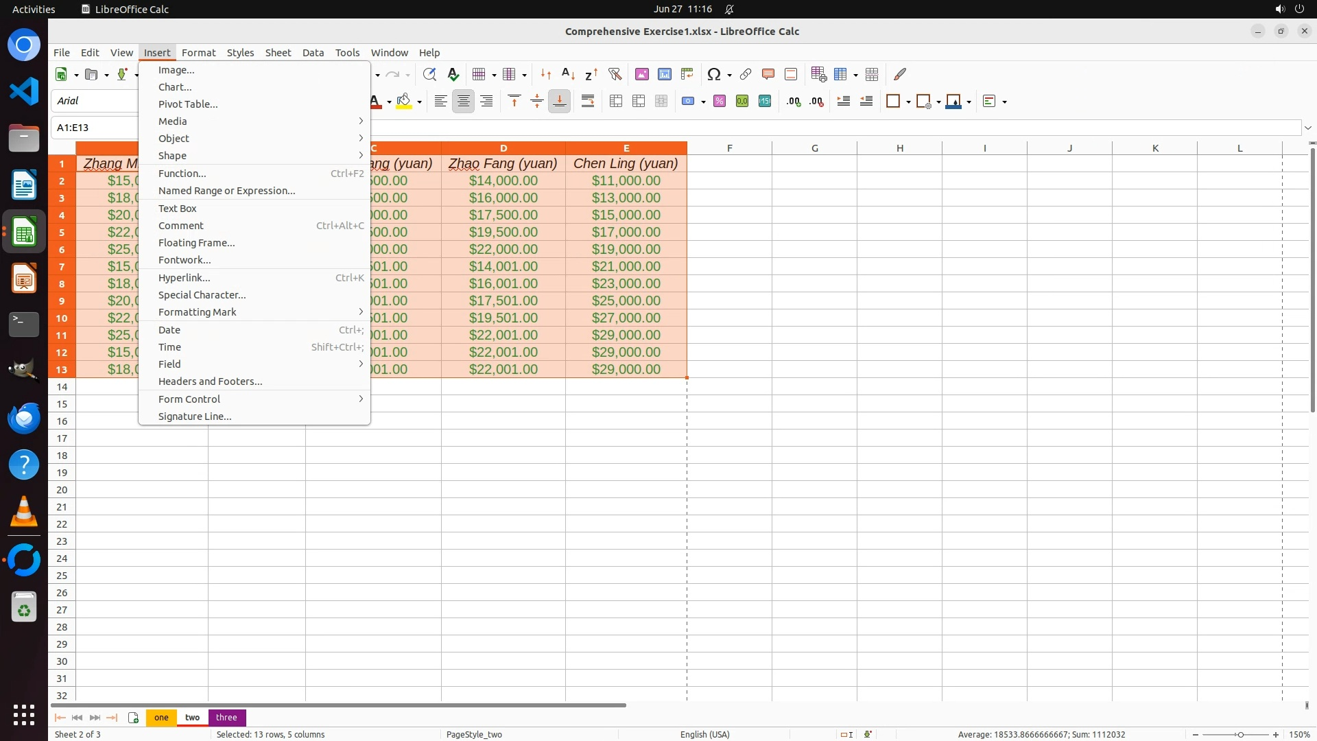Click the AutoFilter toolbar icon

[x=615, y=74]
